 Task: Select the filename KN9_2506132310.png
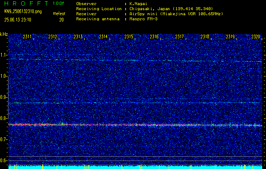23,11
